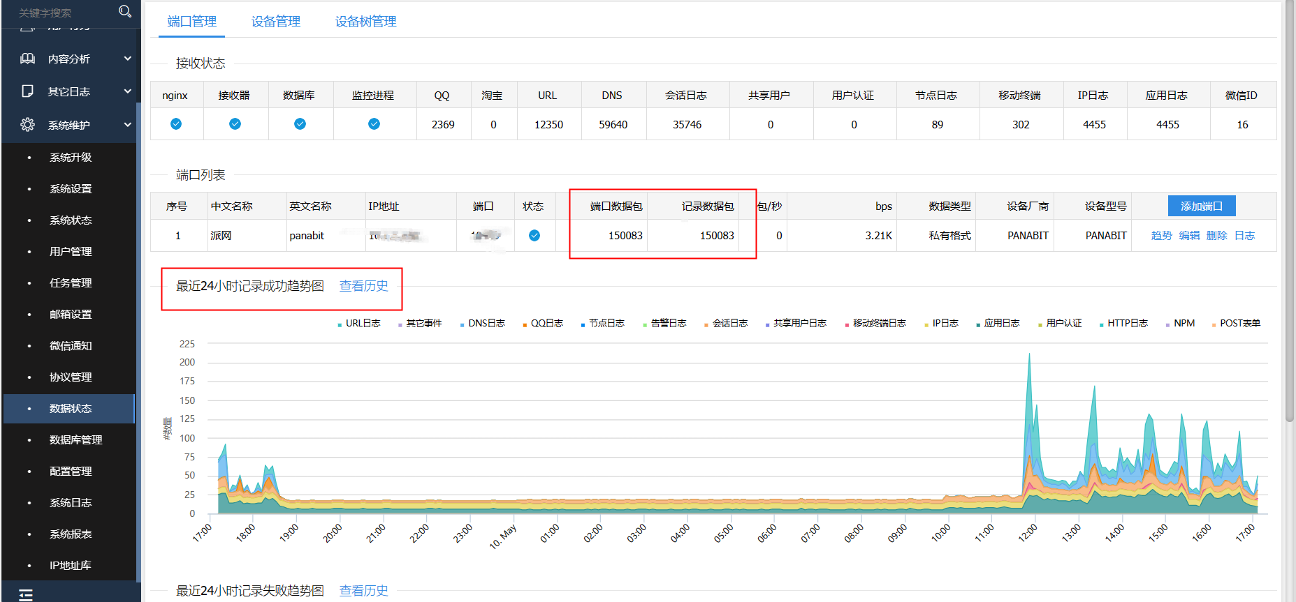Image resolution: width=1296 pixels, height=602 pixels.
Task: Open 邮箱设置 in the sidebar
Action: coord(71,315)
